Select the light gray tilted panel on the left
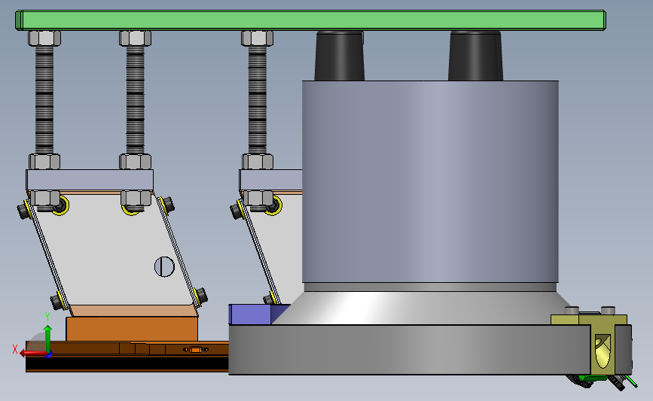Image resolution: width=653 pixels, height=401 pixels. pyautogui.click(x=113, y=248)
